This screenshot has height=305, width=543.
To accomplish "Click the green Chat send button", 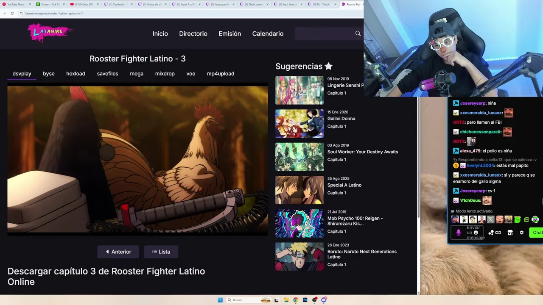I will coord(537,232).
